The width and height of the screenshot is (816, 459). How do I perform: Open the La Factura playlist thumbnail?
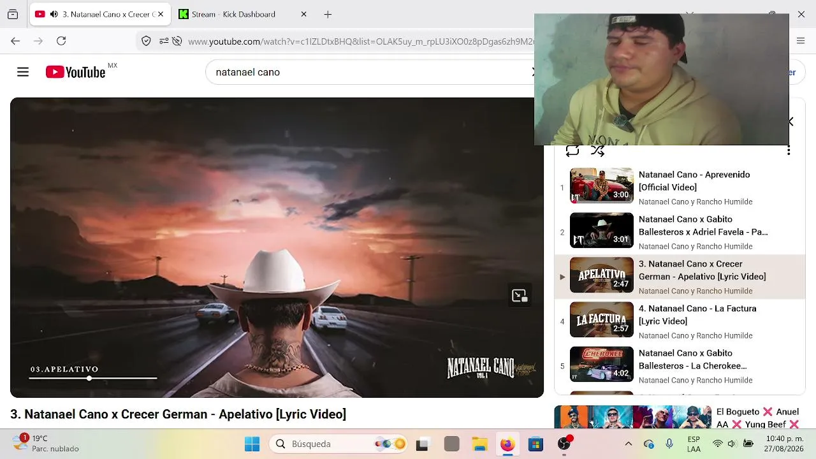601,319
